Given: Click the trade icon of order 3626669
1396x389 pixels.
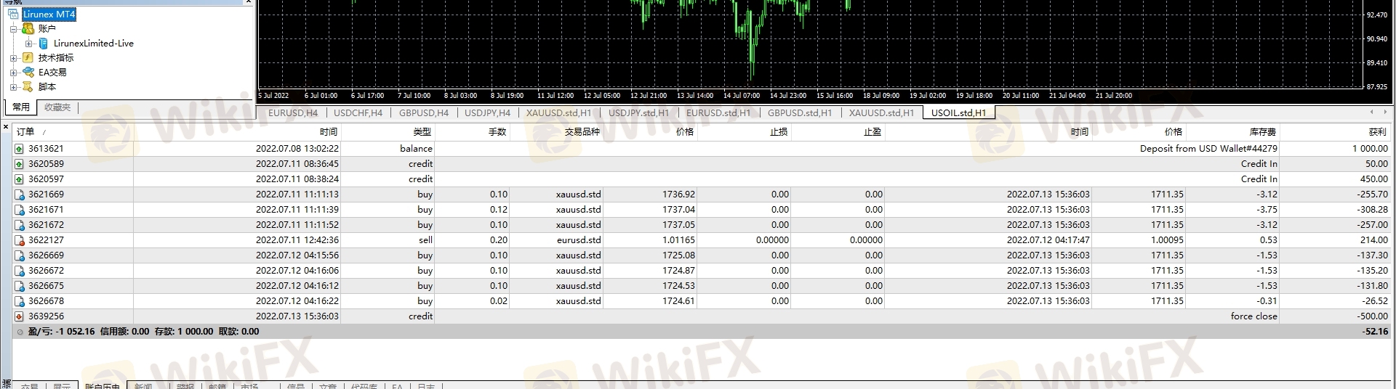Looking at the screenshot, I should tap(20, 255).
